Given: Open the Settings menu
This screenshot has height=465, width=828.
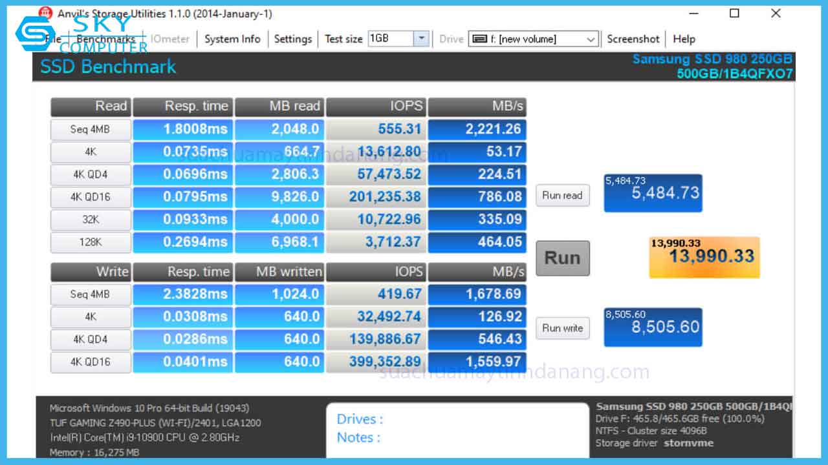Looking at the screenshot, I should 293,39.
